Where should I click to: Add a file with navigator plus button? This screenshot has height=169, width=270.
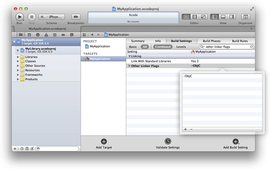tap(15, 149)
